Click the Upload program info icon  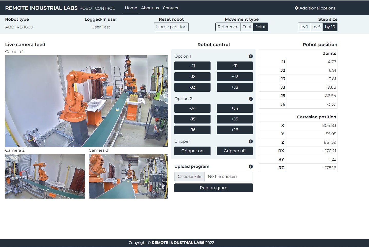[251, 167]
